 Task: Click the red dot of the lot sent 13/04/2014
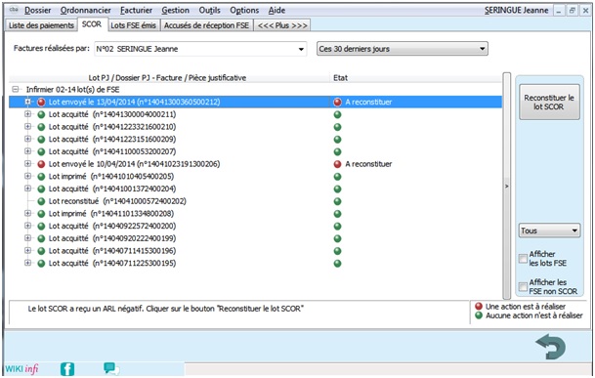[41, 103]
